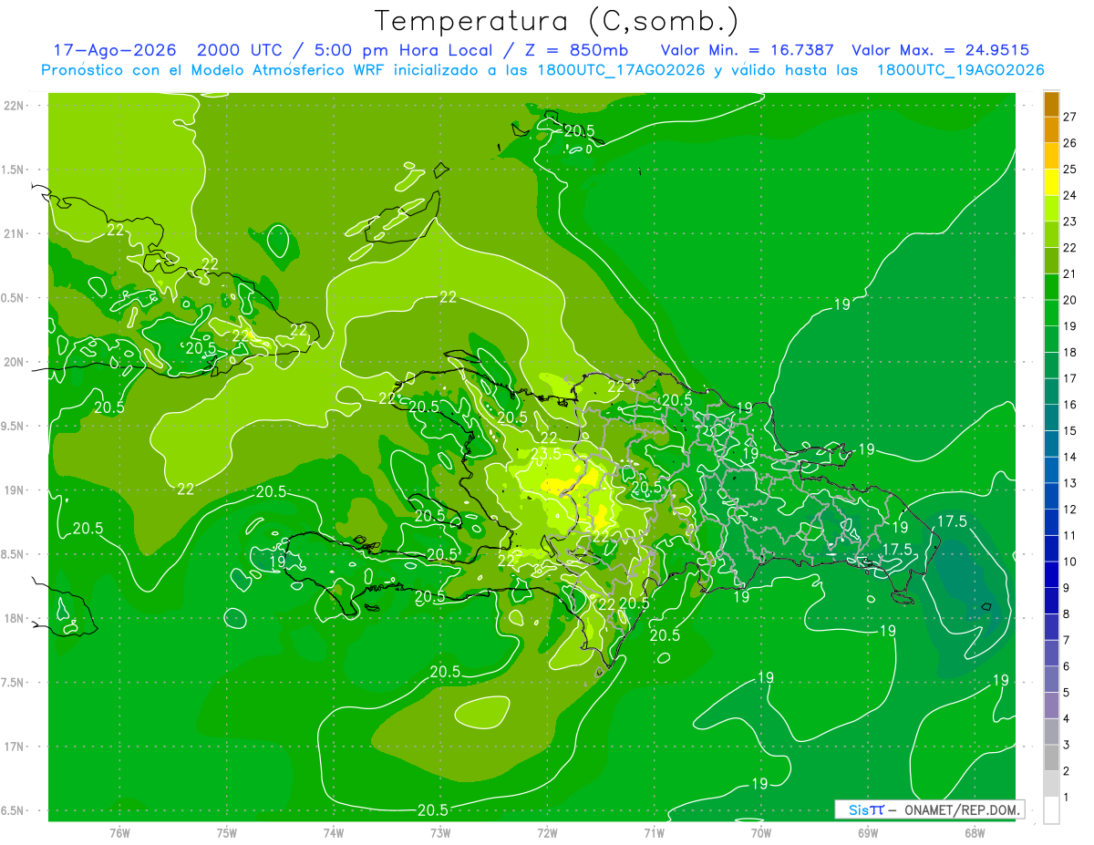Viewport: 1094px width, 845px height.
Task: Click the yellow swatch between 24 and 25
Action: [1051, 182]
